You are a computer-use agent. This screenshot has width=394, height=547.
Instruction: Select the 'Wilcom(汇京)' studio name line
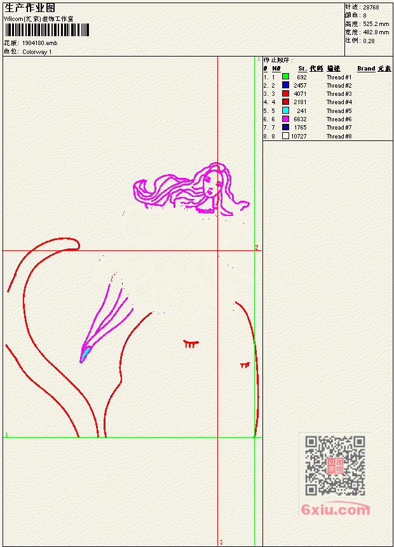(x=38, y=19)
